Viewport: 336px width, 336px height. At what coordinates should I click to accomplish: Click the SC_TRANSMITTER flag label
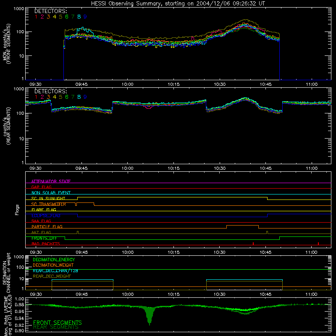tap(49, 204)
